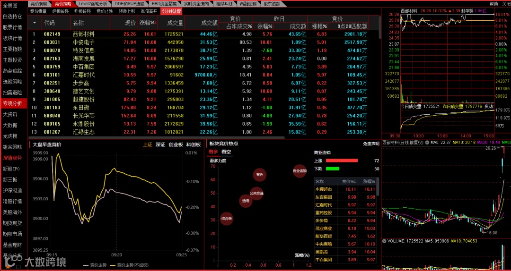
Task: Click the 有色 sector bubble
Action: click(x=260, y=175)
